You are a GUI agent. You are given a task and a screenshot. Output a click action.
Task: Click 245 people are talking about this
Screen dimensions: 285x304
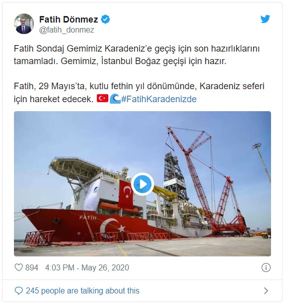[x=83, y=291]
